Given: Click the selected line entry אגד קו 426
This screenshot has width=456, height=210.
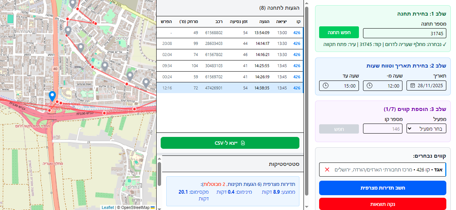Looking at the screenshot, I should point(383,170).
